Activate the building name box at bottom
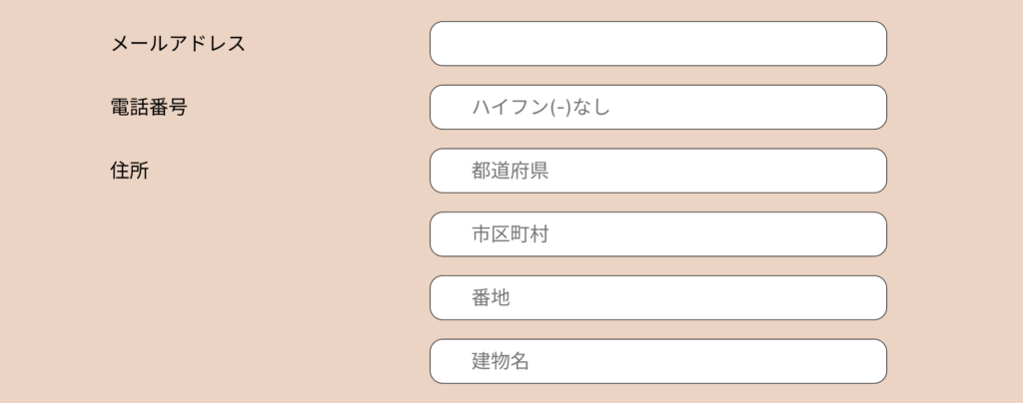Viewport: 1023px width, 403px height. pyautogui.click(x=657, y=361)
